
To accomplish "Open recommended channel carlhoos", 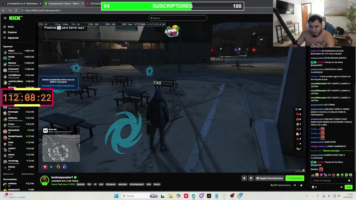I will [18, 184].
